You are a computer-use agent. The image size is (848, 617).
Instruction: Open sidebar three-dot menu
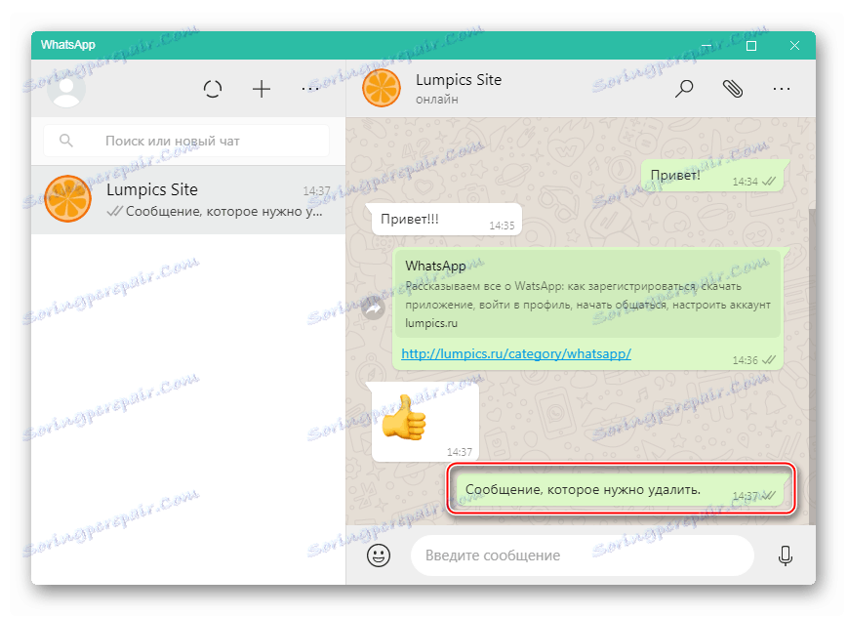pyautogui.click(x=310, y=89)
